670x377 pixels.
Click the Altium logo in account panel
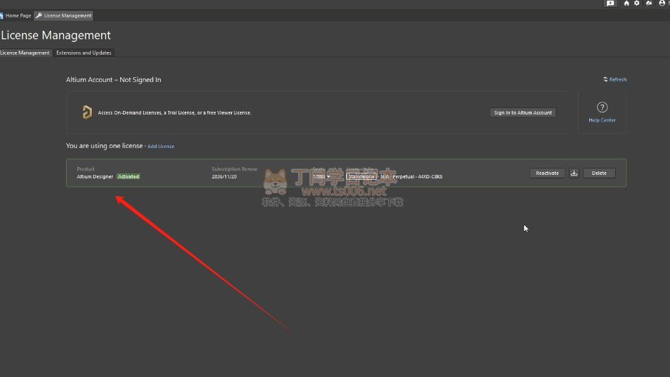tap(87, 112)
